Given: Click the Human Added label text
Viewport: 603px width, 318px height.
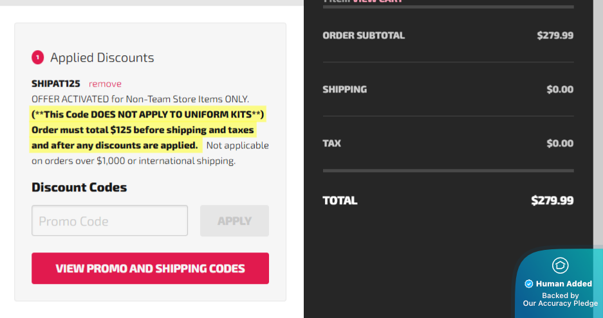Looking at the screenshot, I should coord(564,284).
